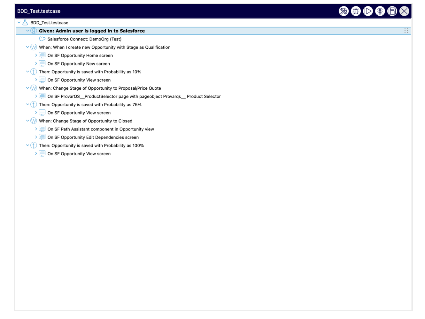Viewport: 425px width, 319px height.
Task: Click screen icon beside Opportunity Home screen
Action: (42, 55)
